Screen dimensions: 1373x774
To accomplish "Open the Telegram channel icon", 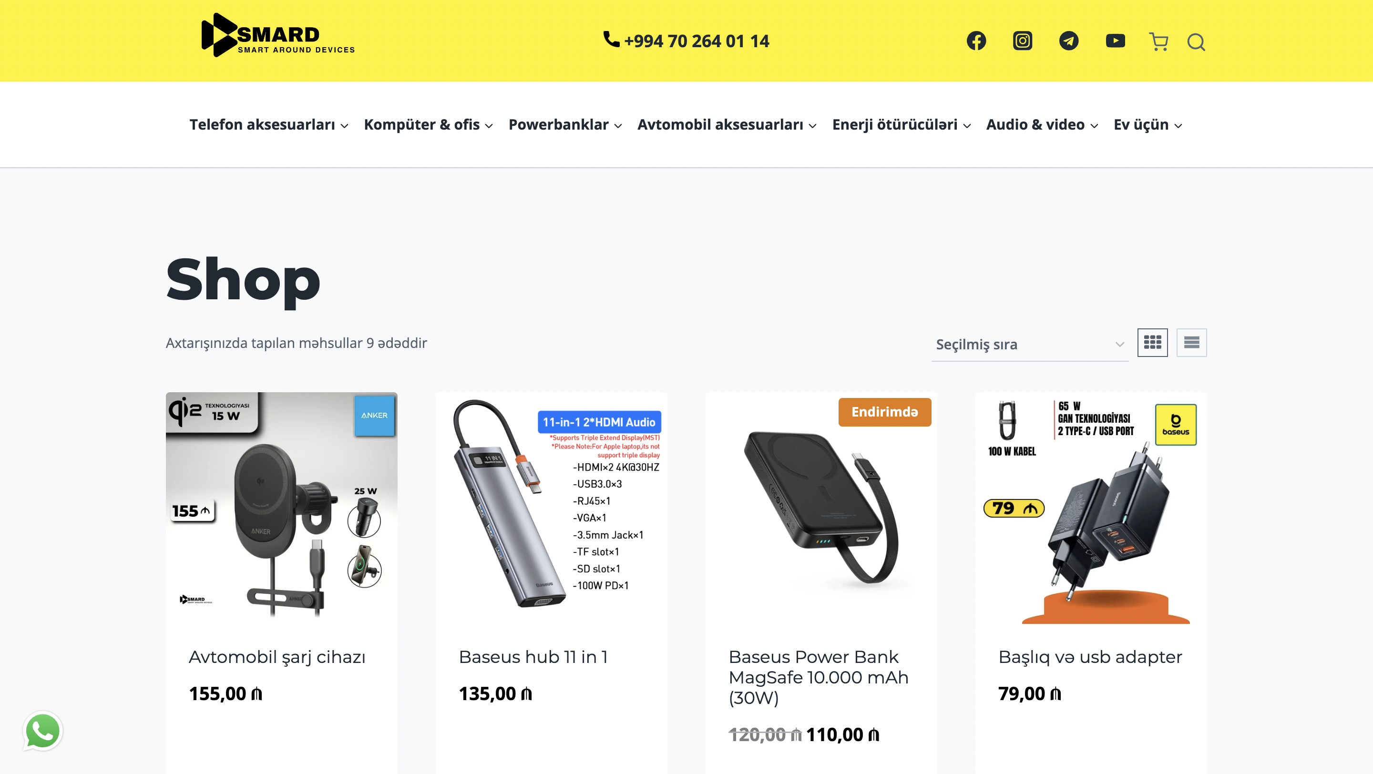I will point(1069,41).
